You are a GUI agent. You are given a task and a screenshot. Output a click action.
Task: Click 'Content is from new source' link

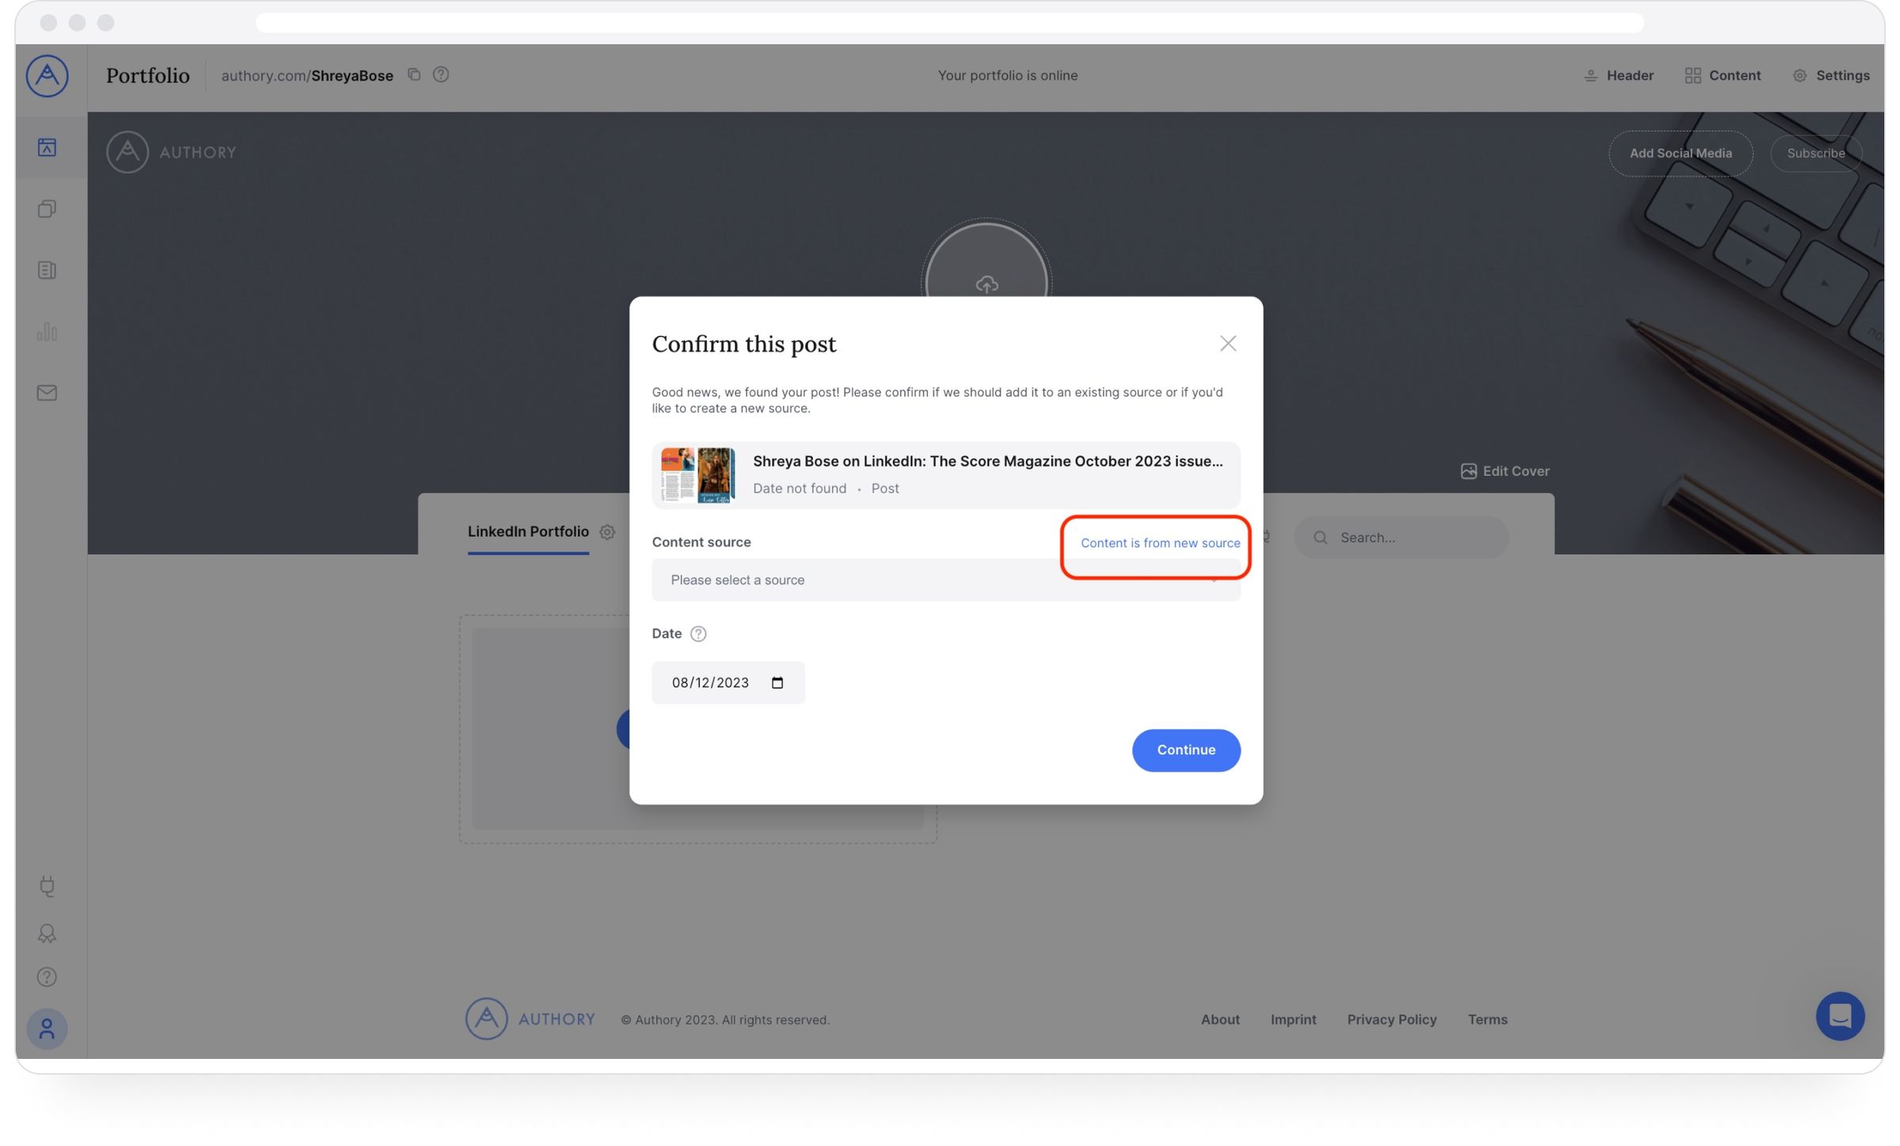click(1160, 543)
